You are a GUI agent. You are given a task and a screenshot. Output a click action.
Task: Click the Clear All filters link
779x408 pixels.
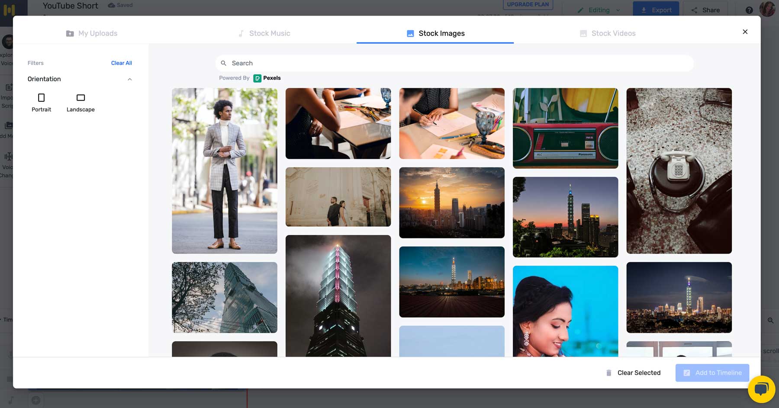pos(122,63)
